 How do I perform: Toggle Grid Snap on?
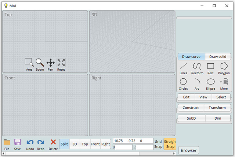(158, 144)
